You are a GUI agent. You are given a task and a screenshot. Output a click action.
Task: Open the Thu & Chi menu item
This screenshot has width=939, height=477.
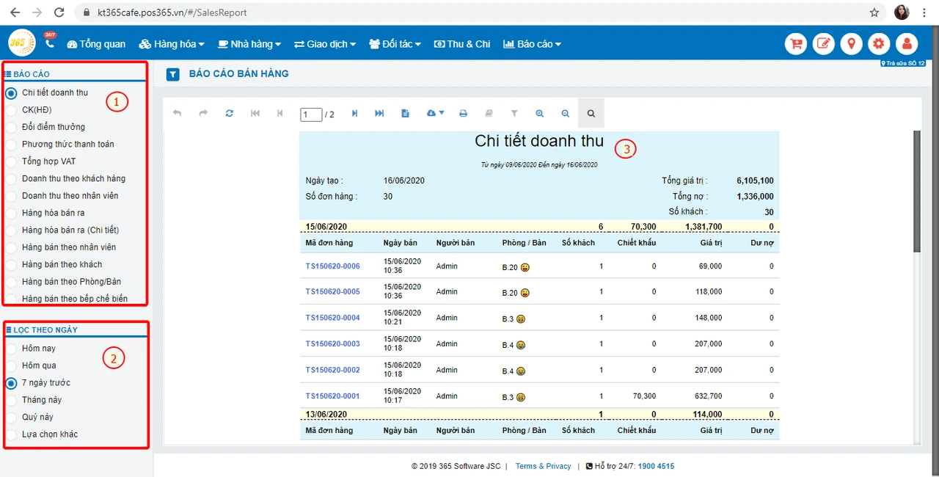pyautogui.click(x=462, y=44)
